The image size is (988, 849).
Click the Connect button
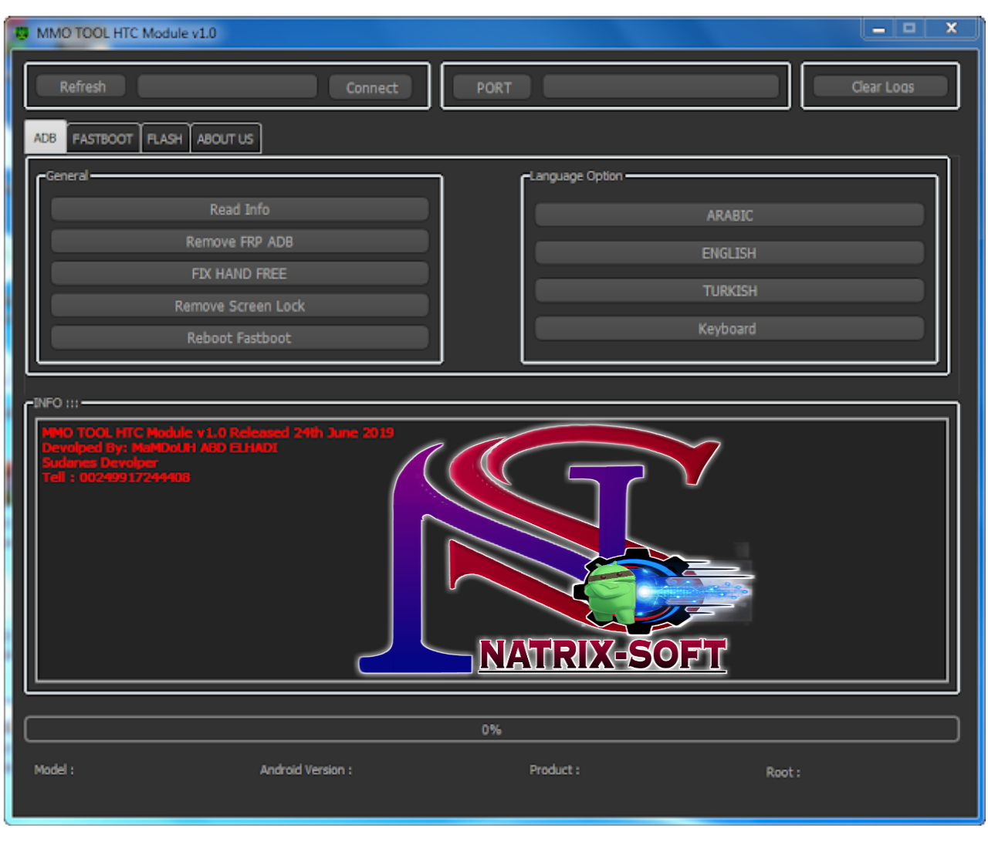371,87
